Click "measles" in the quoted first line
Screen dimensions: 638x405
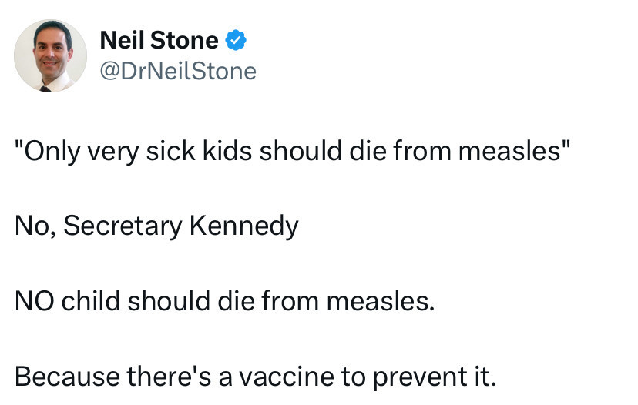pyautogui.click(x=509, y=152)
